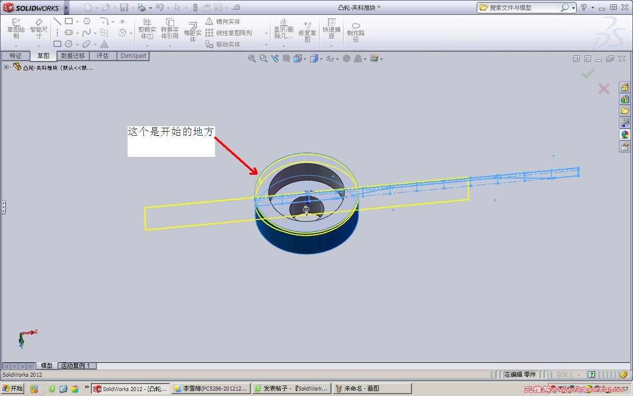Click the Make Path (制作路径) tool
The height and width of the screenshot is (396, 633).
356,32
